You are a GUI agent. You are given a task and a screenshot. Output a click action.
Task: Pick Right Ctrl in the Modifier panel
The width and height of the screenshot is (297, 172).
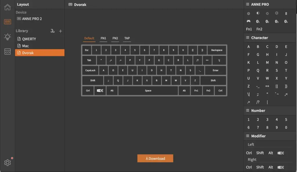tap(249, 167)
